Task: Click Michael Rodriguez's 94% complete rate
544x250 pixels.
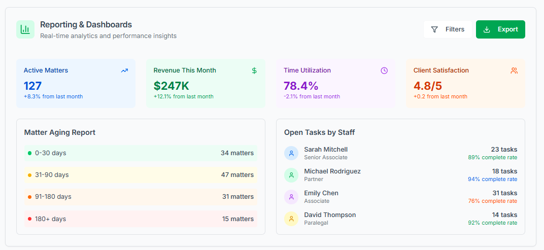Action: click(492, 179)
